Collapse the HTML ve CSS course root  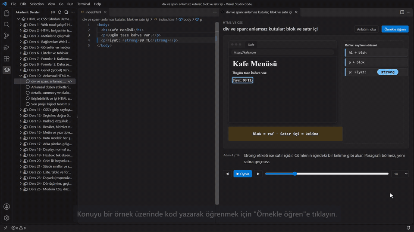point(19,19)
